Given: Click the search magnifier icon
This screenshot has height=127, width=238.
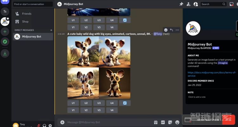Looking at the screenshot, I should 224,4.
